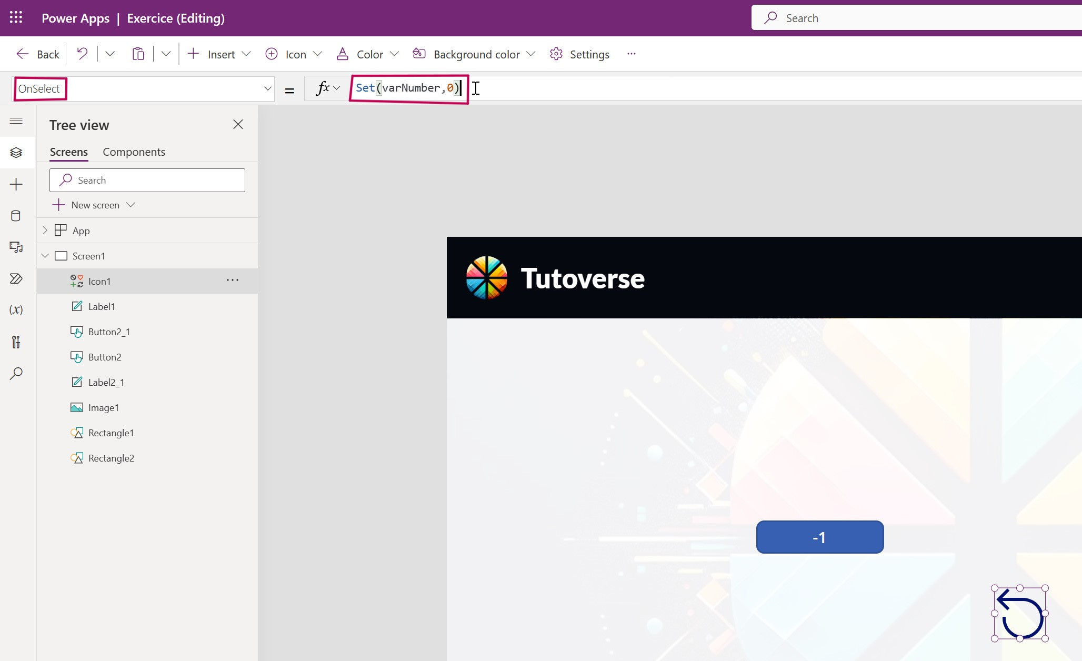The height and width of the screenshot is (661, 1082).
Task: Open Advanced tools icon in sidebar
Action: coord(16,342)
